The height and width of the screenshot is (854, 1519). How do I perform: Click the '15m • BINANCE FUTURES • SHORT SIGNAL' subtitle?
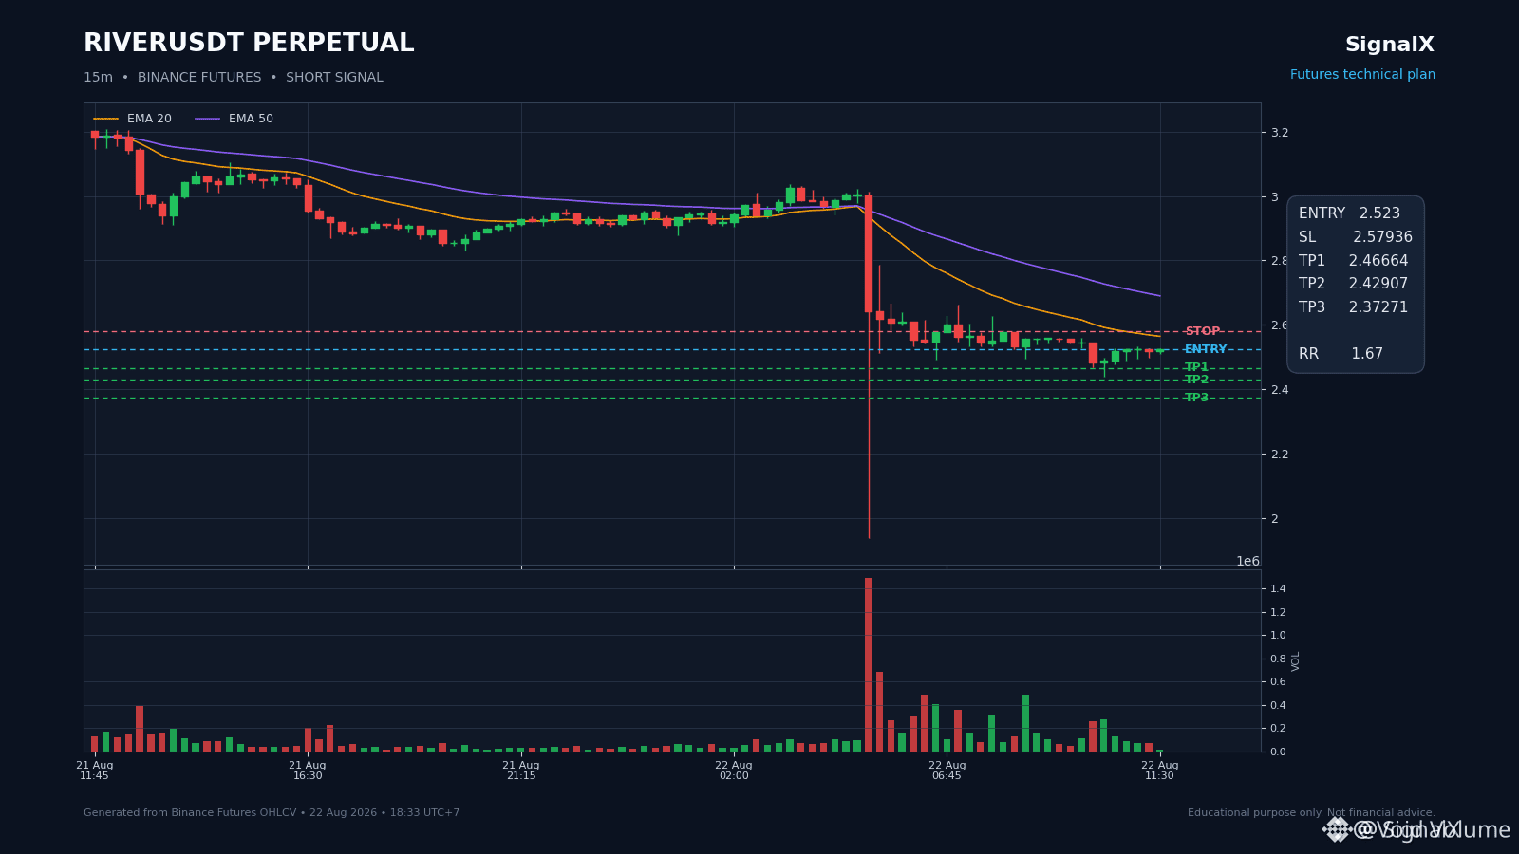(x=234, y=78)
